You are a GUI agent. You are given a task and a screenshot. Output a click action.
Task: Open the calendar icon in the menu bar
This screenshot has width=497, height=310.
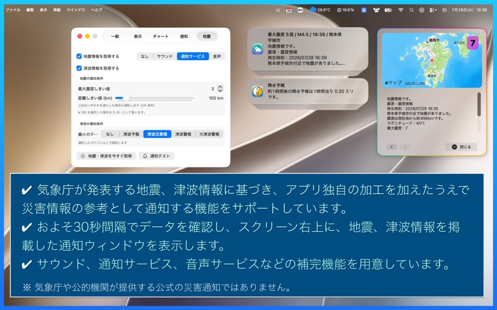pos(288,10)
